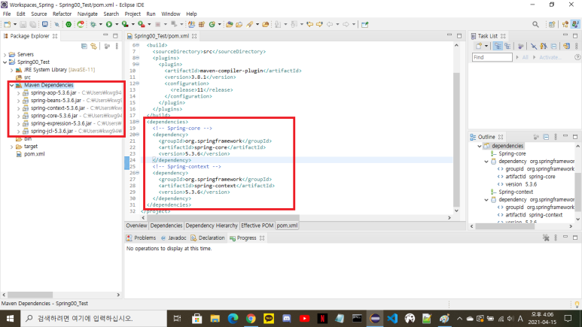582x327 pixels.
Task: Click Synchronize Changed icon in Task List
Action: (566, 46)
